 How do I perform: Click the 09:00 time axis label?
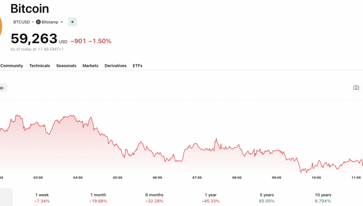276,178
